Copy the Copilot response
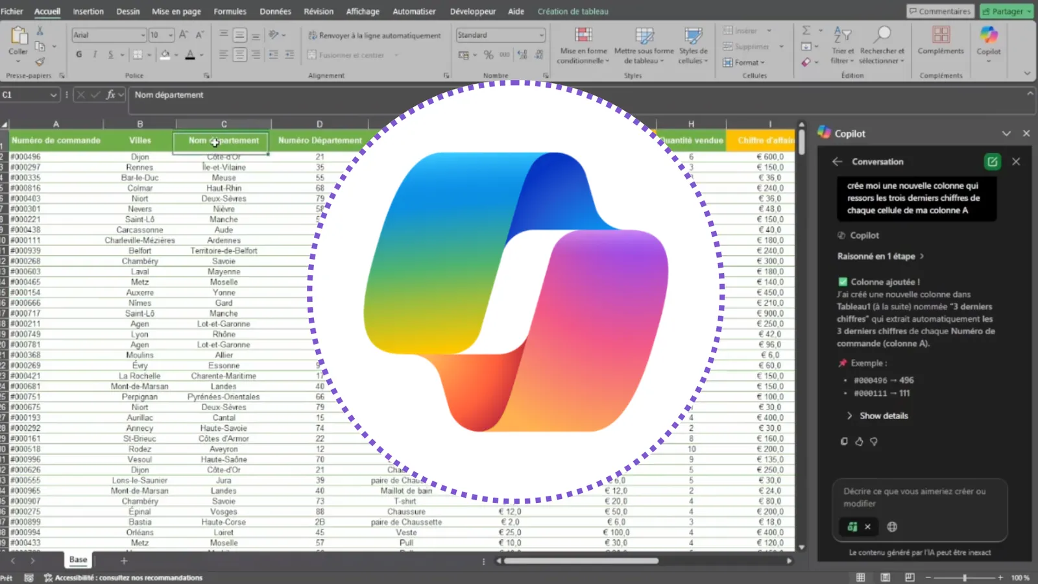The width and height of the screenshot is (1038, 584). coord(844,441)
